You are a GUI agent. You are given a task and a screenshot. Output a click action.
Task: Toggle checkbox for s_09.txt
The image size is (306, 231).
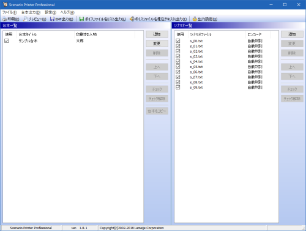pos(178,87)
